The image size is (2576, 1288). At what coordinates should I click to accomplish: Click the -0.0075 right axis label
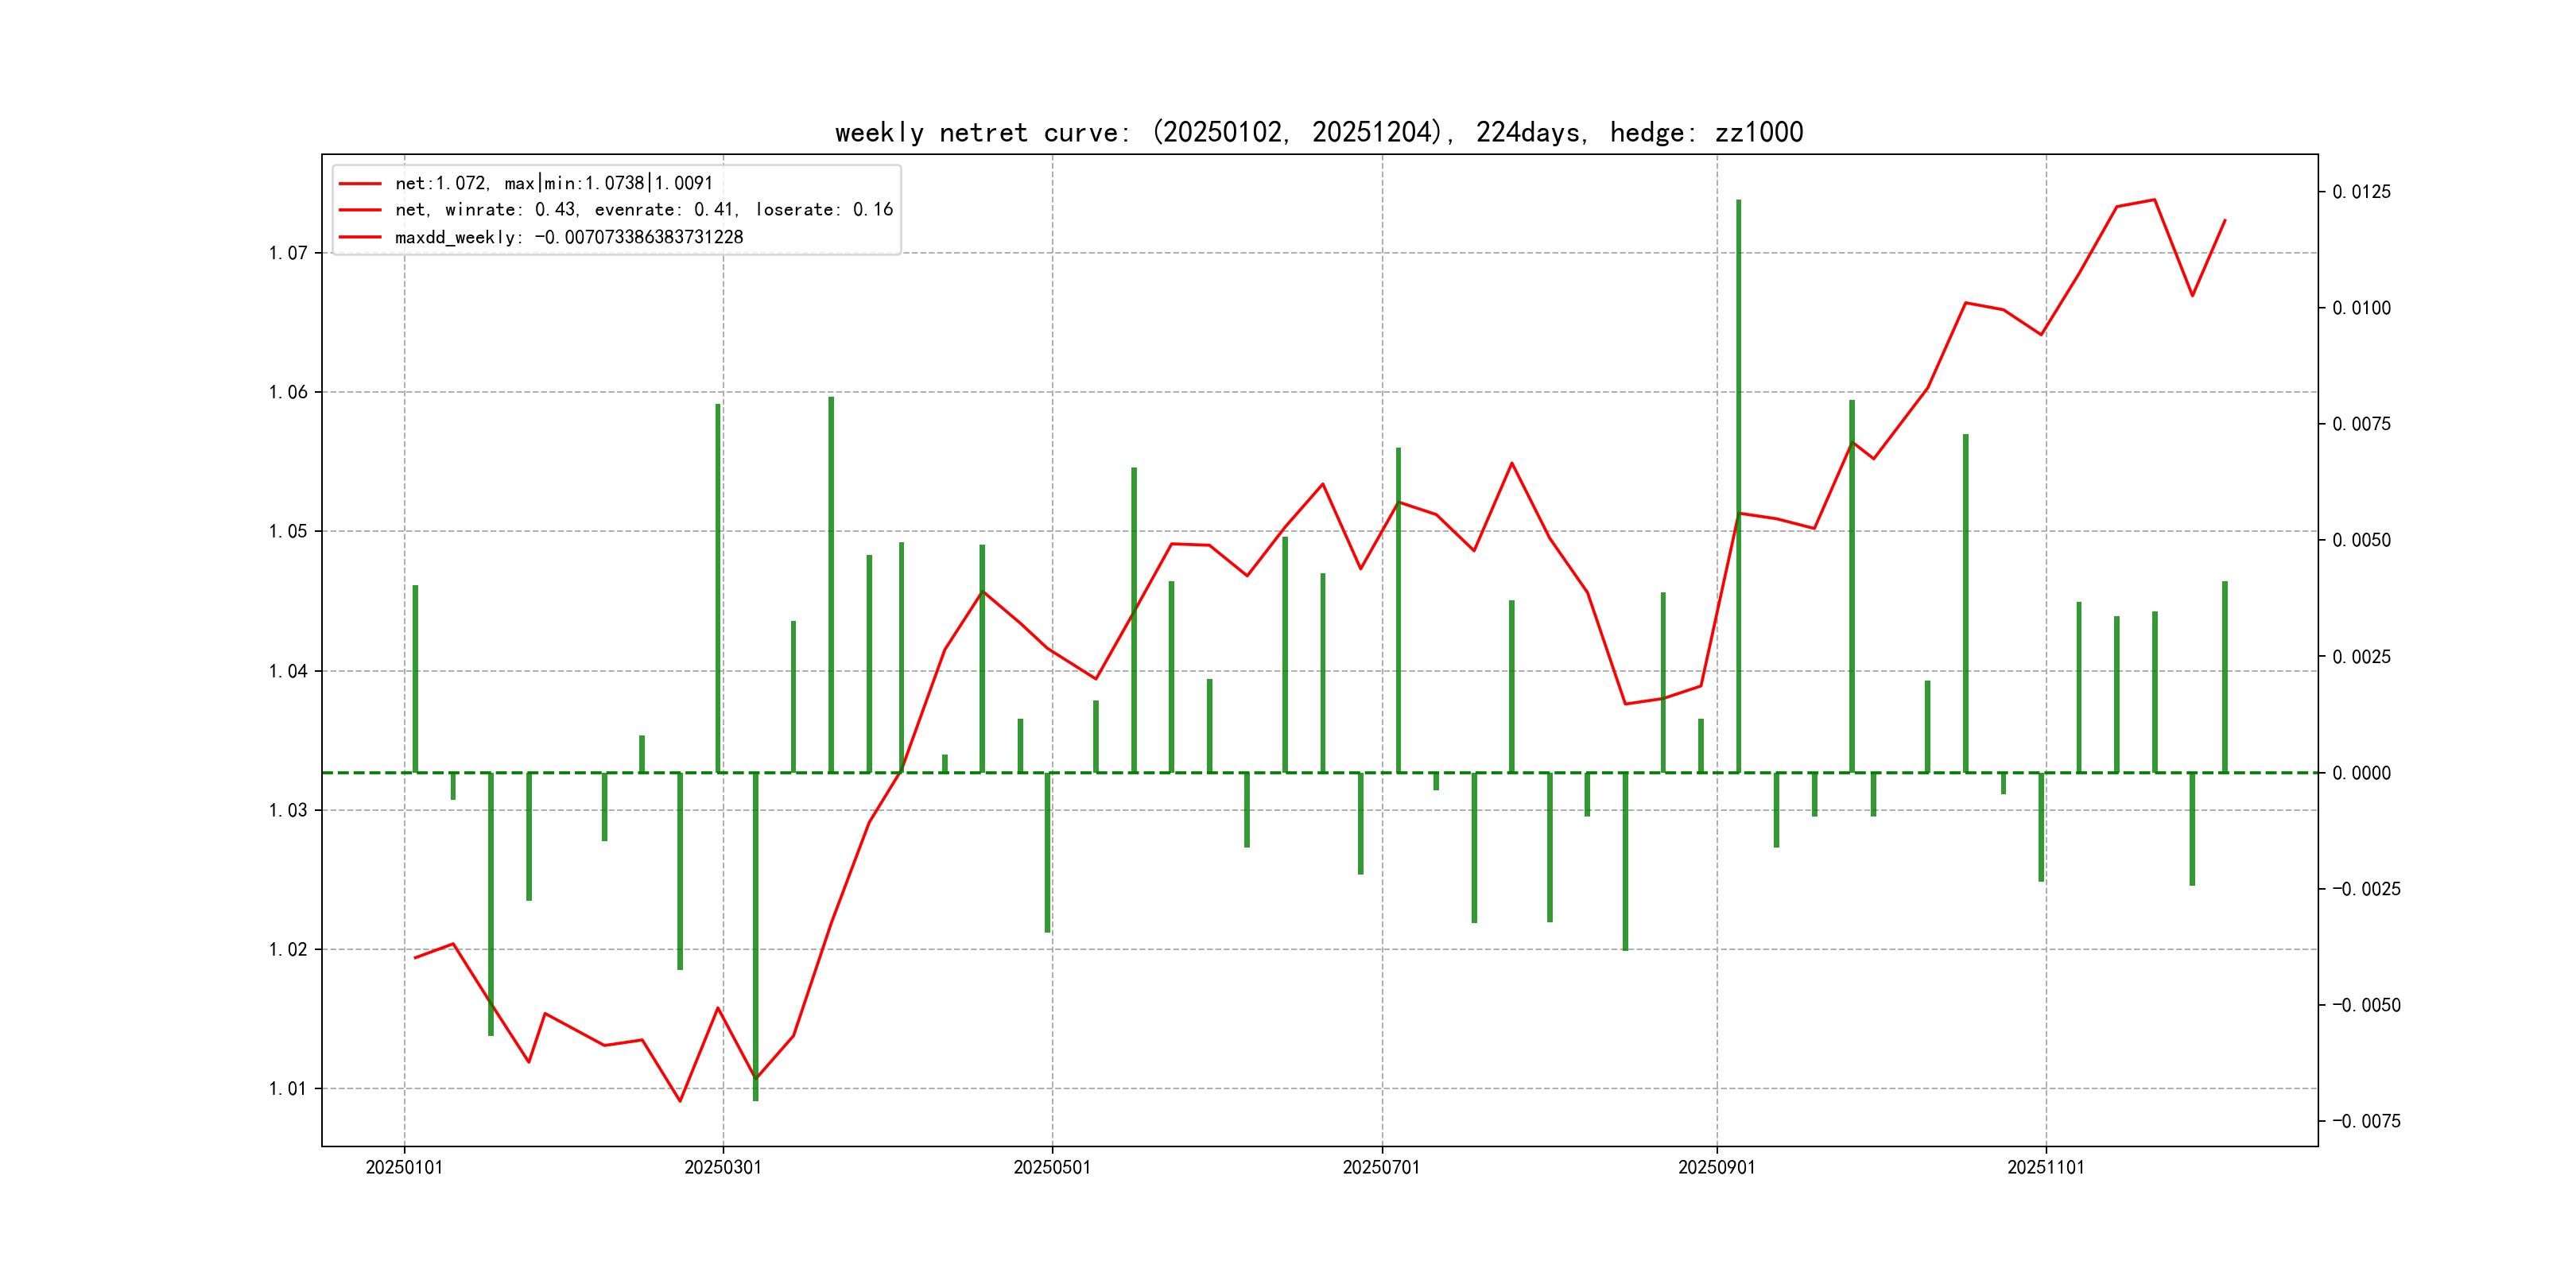click(x=2365, y=1121)
